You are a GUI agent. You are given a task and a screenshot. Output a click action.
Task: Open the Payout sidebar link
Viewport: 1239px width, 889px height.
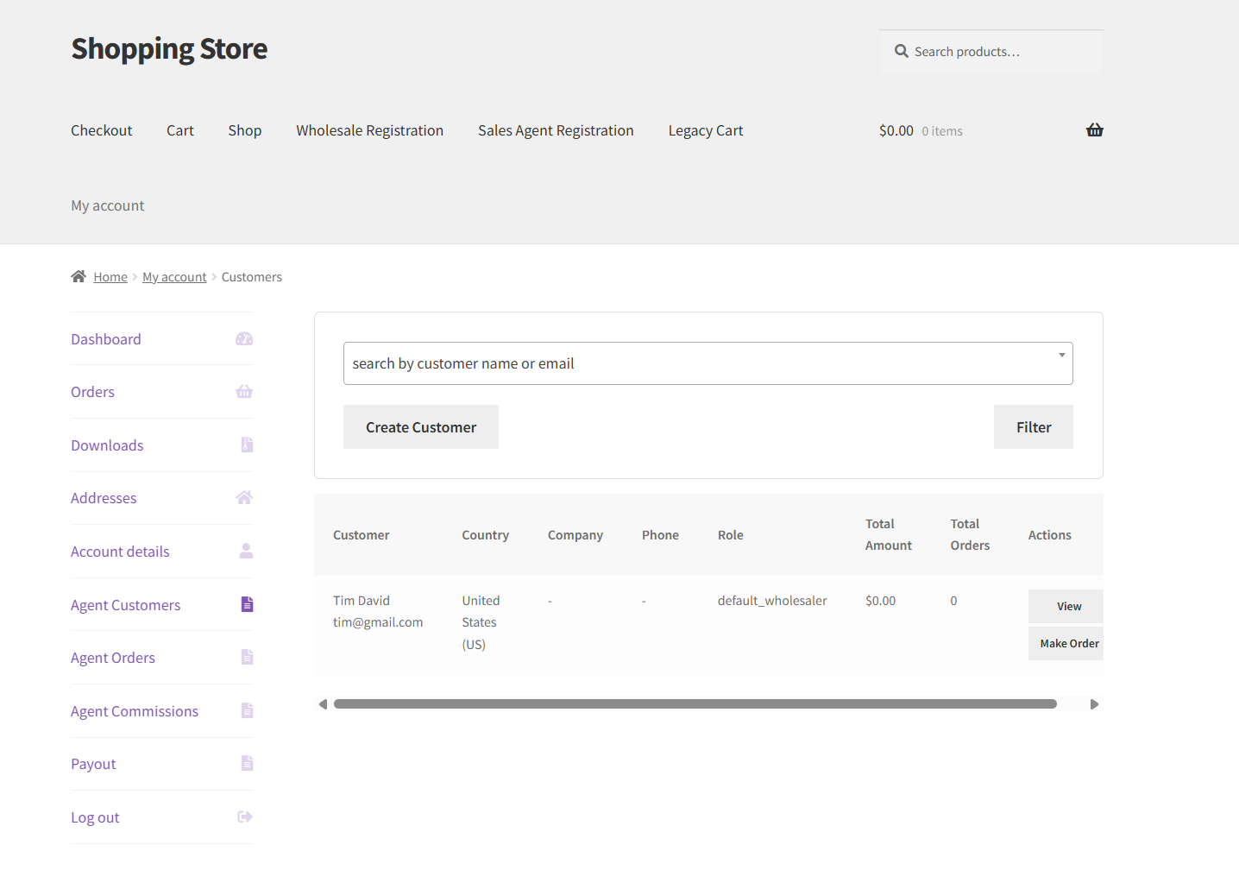(x=93, y=764)
